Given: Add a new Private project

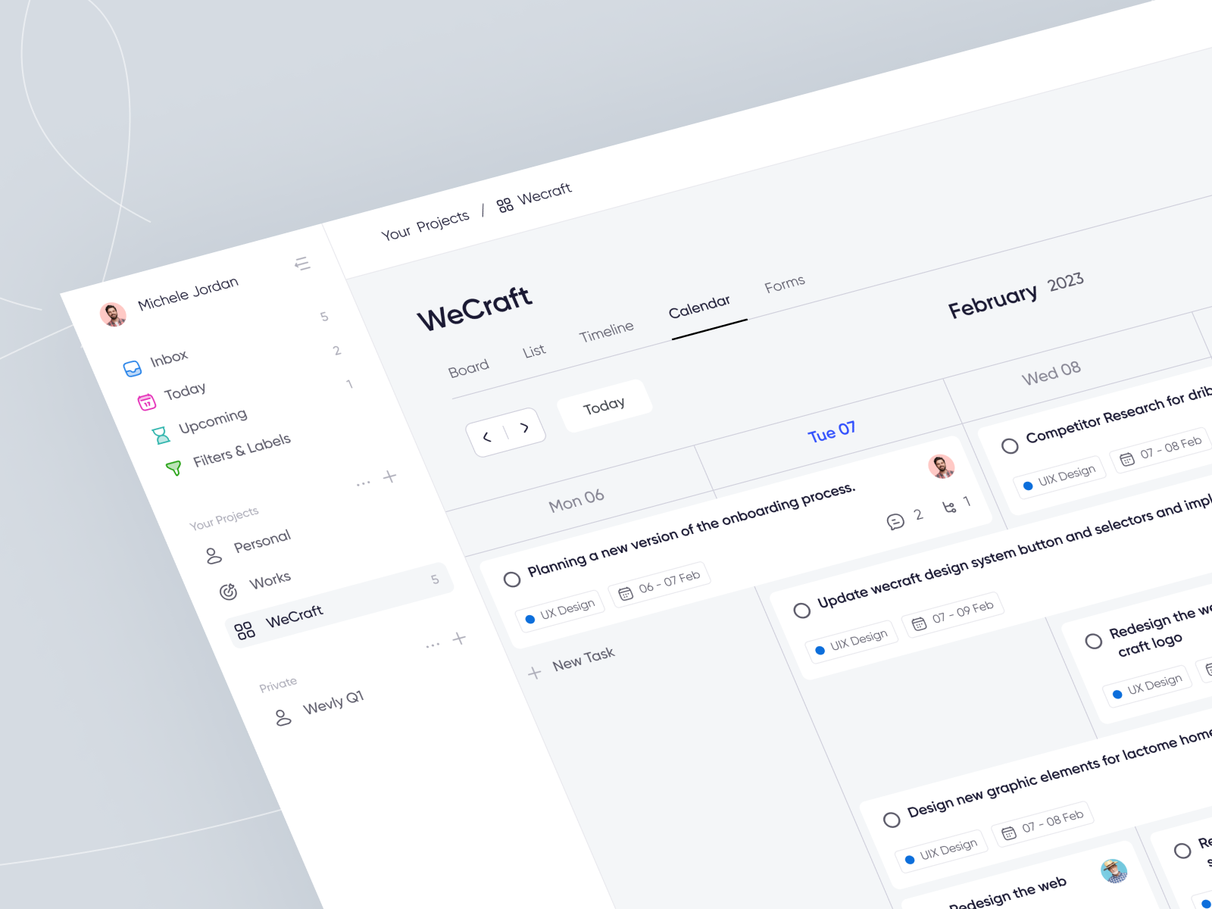Looking at the screenshot, I should pyautogui.click(x=459, y=639).
